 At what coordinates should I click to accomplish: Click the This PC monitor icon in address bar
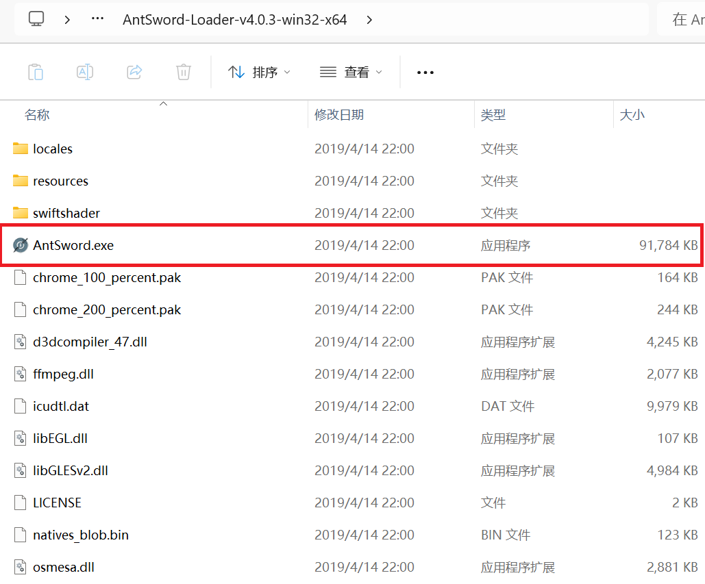pos(36,19)
